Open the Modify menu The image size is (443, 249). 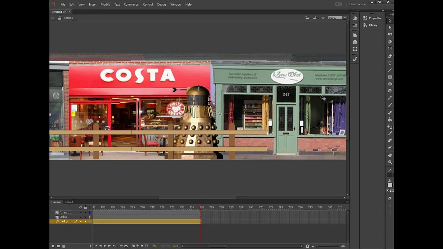(105, 4)
